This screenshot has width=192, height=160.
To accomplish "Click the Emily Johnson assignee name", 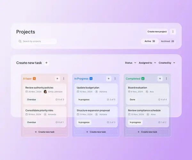I will point(55,92).
